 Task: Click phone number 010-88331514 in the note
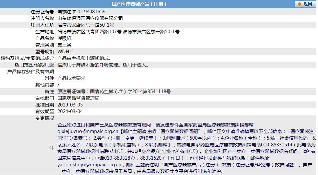[x=277, y=145]
